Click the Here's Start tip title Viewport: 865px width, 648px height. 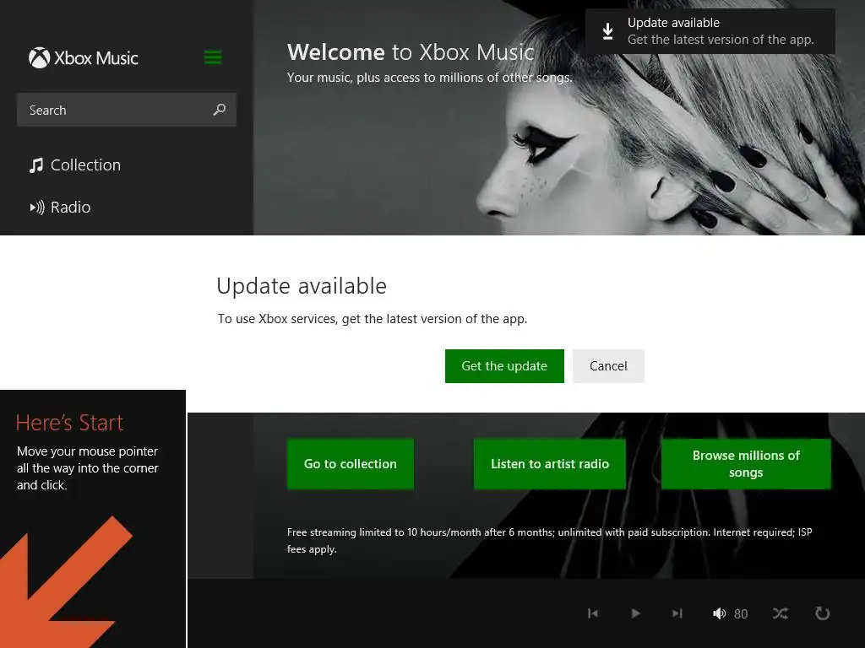point(69,423)
